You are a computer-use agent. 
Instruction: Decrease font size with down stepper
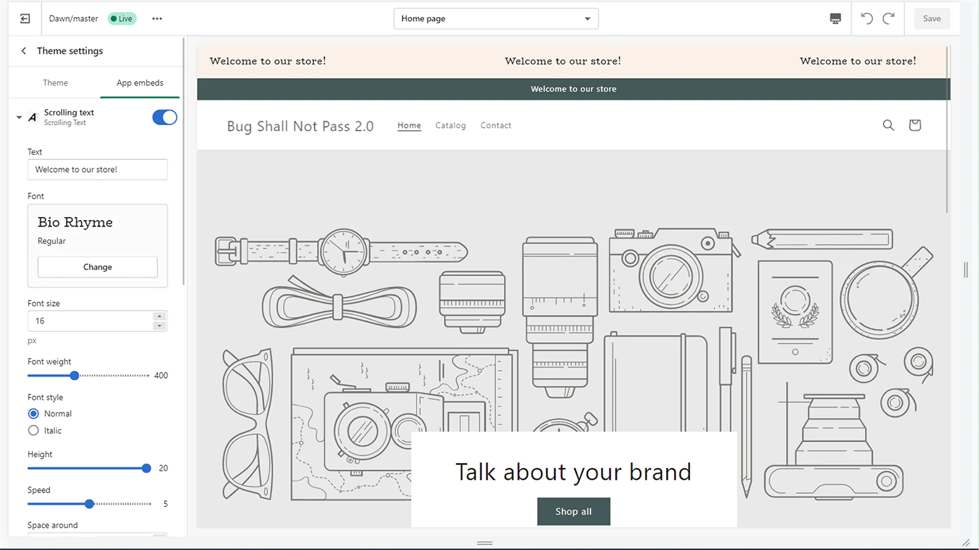point(159,326)
